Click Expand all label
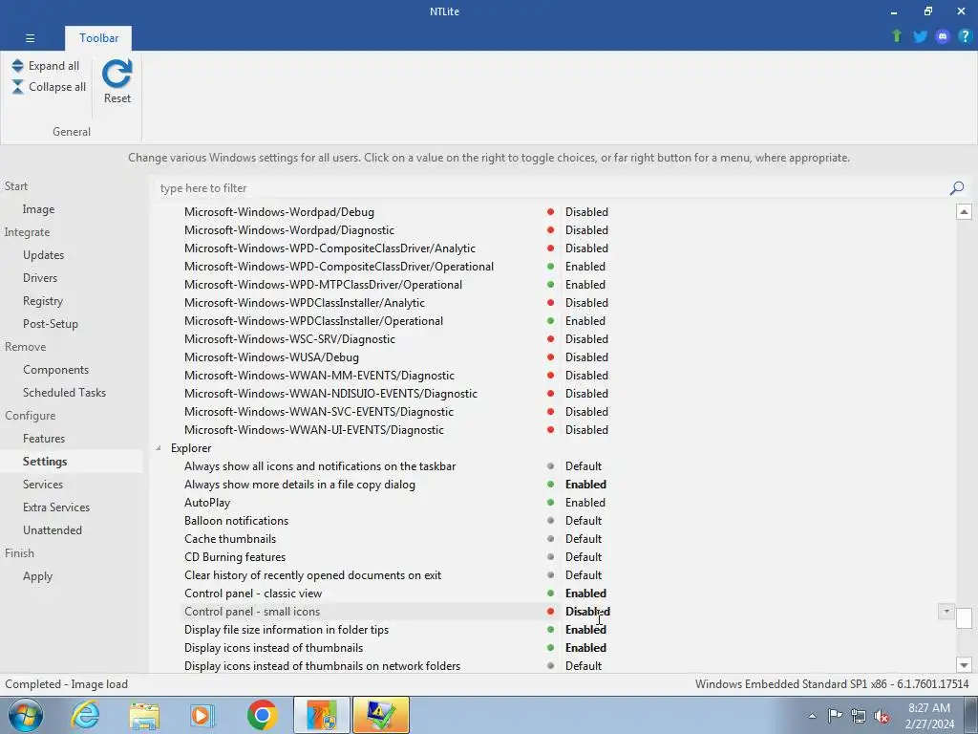978x734 pixels. tap(53, 66)
